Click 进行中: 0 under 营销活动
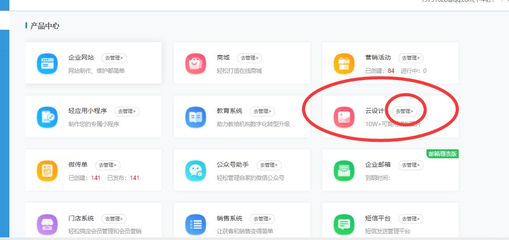This screenshot has height=240, width=509. click(414, 71)
